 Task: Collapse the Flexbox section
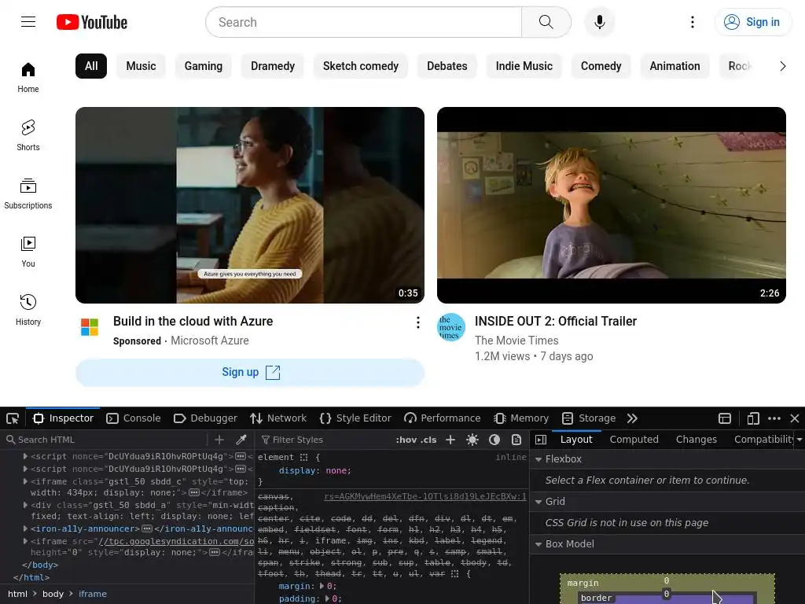[539, 459]
